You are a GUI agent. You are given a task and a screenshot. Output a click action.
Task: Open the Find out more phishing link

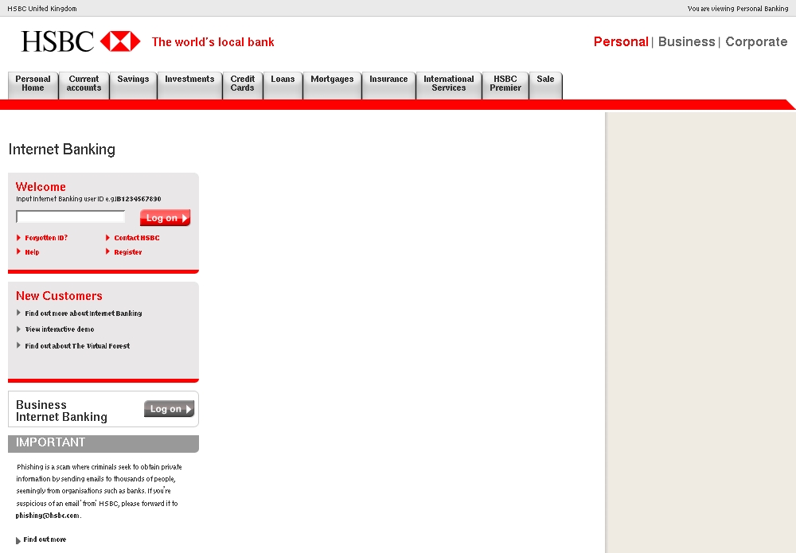[x=45, y=539]
